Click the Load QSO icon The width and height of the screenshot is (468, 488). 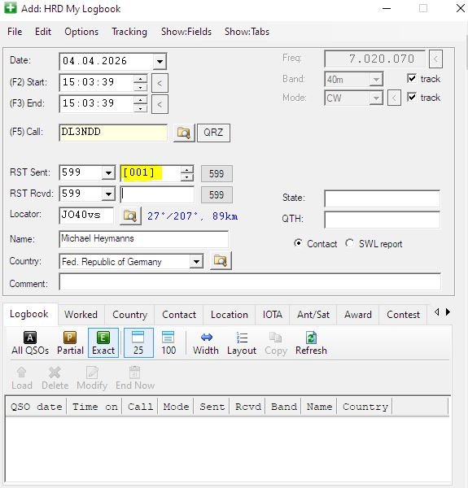(x=22, y=378)
